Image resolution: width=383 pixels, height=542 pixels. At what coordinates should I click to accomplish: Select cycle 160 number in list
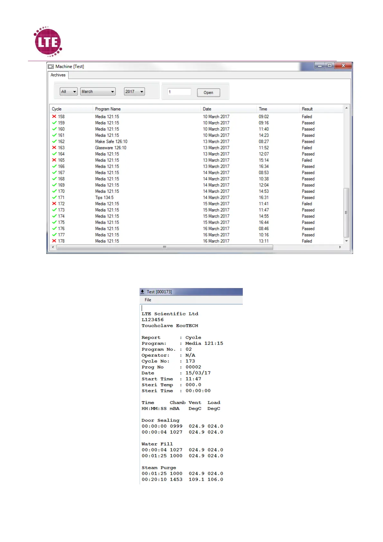tap(61, 129)
